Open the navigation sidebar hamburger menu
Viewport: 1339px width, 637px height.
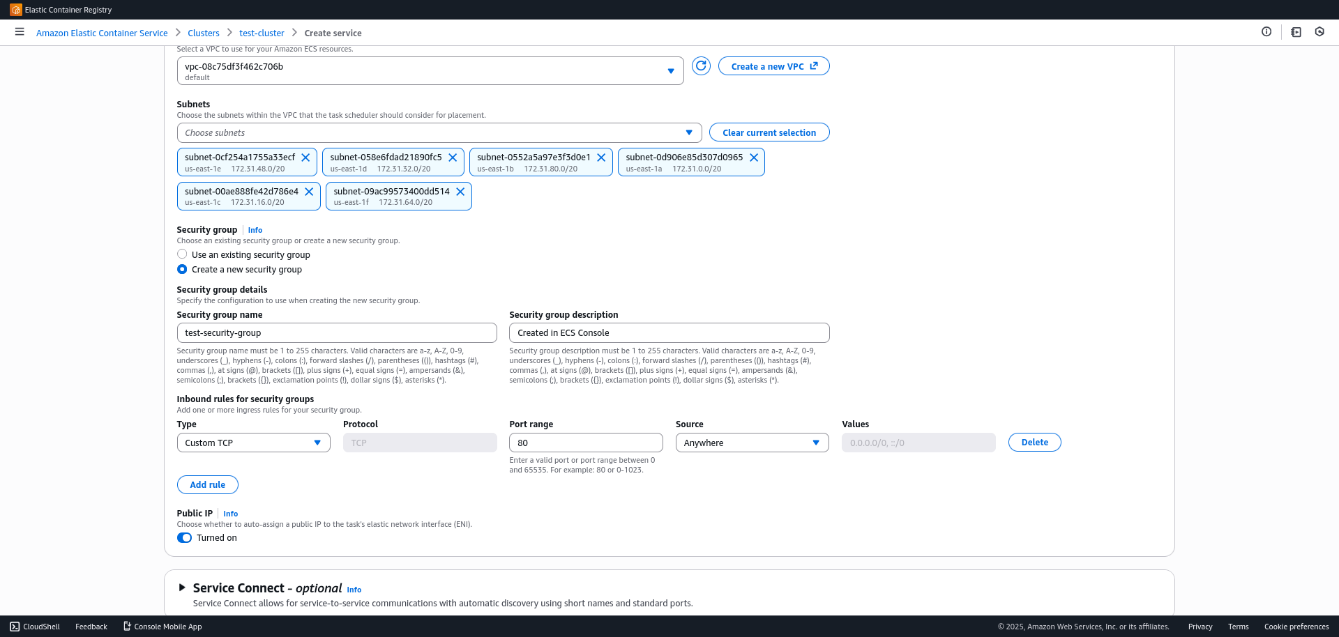(20, 31)
